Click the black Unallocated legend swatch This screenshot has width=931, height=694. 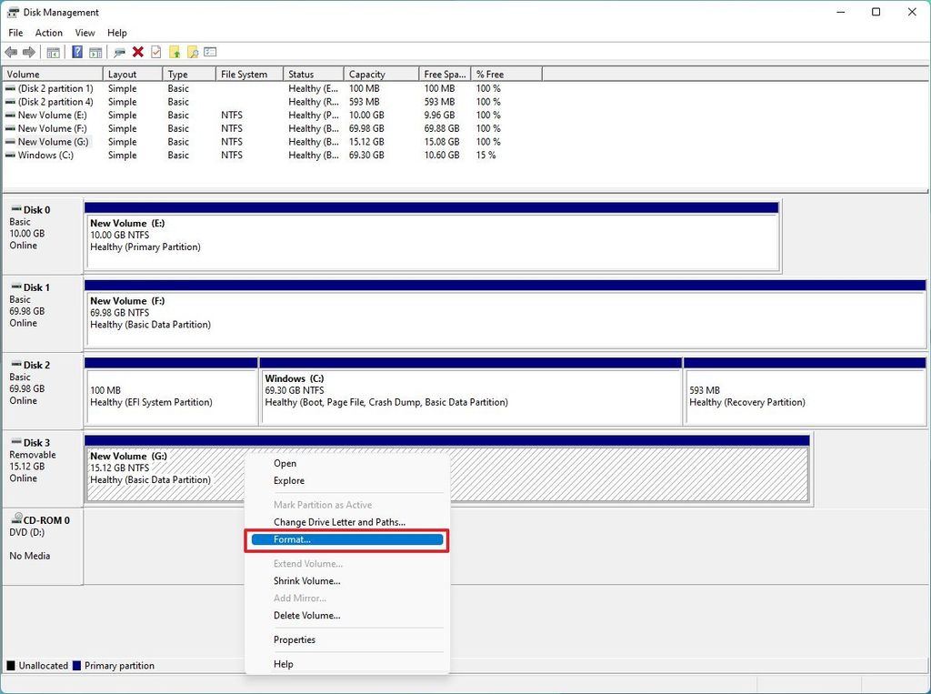pyautogui.click(x=9, y=665)
